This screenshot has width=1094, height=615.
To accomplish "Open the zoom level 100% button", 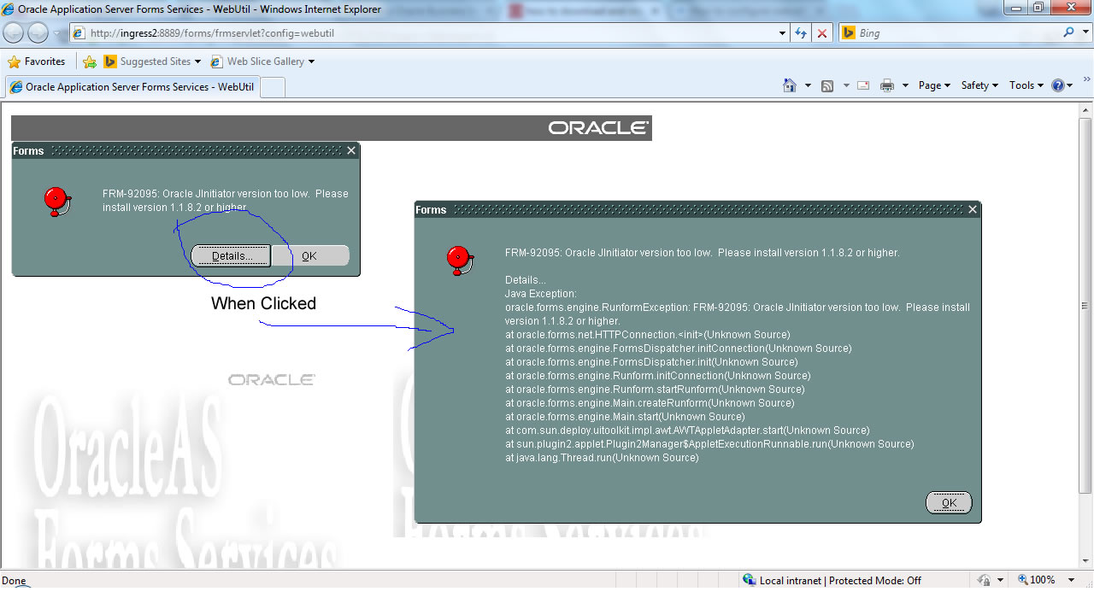I will tap(1037, 580).
